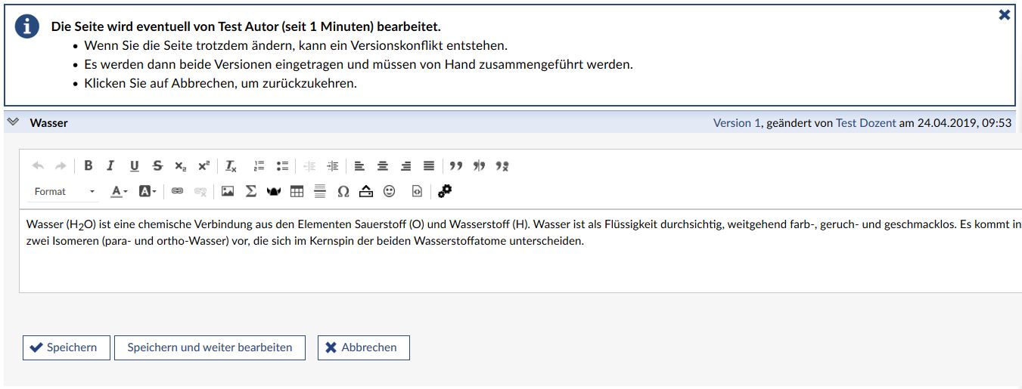1022x389 pixels.
Task: Open the math formula (sigma) tool
Action: (x=251, y=192)
